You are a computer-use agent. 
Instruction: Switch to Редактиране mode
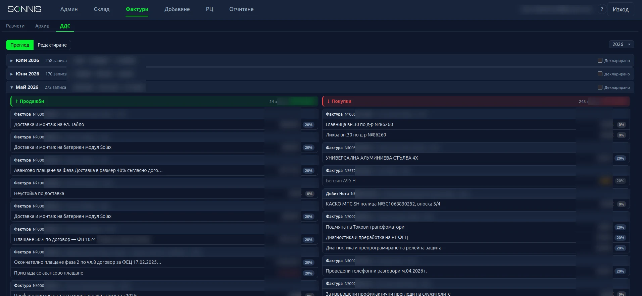(x=52, y=45)
